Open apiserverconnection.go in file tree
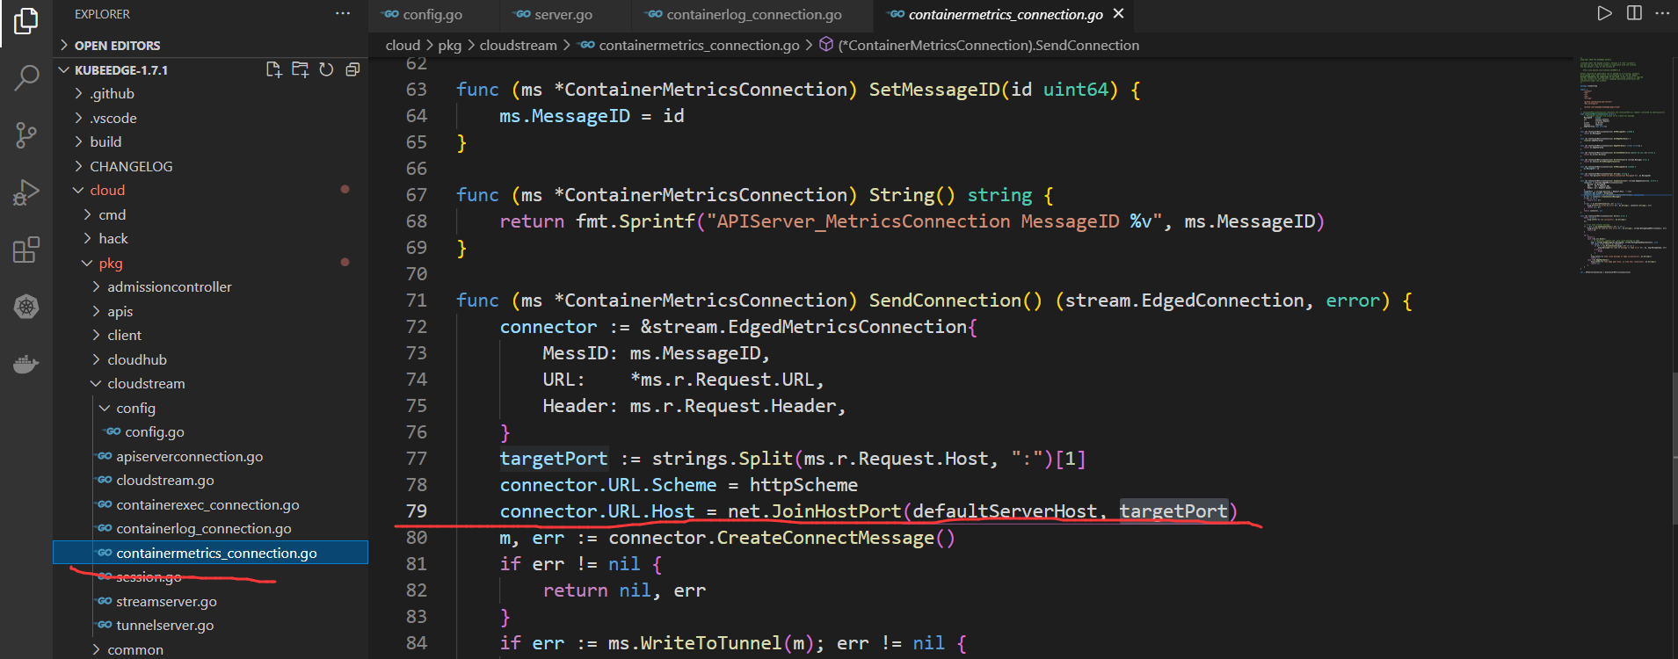 pos(211,457)
